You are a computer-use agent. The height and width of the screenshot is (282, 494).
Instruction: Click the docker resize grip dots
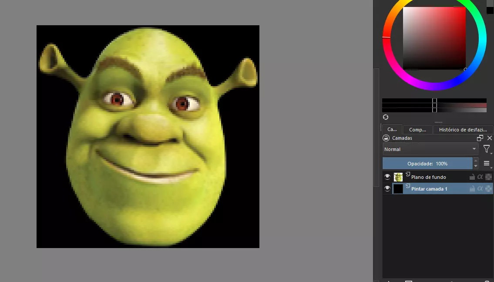pyautogui.click(x=438, y=122)
